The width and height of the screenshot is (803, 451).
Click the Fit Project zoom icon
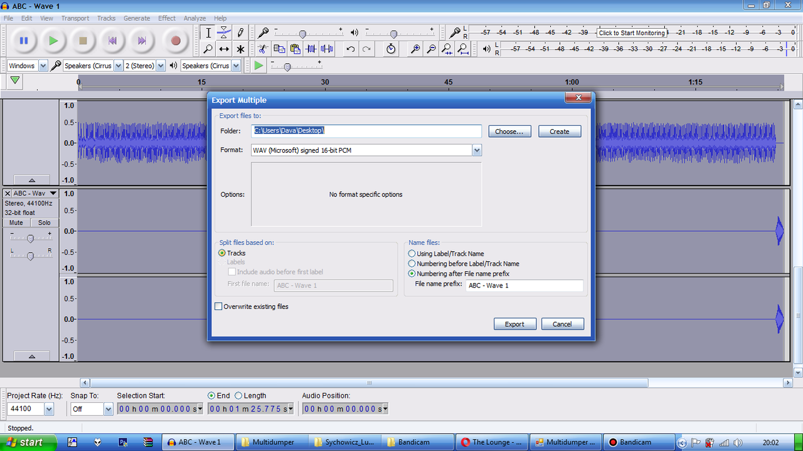[x=462, y=49]
